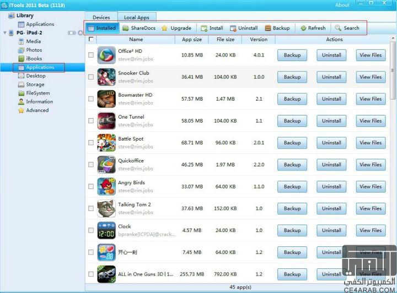Click the One Tunnel app icon
This screenshot has height=293, width=397.
pyautogui.click(x=106, y=121)
